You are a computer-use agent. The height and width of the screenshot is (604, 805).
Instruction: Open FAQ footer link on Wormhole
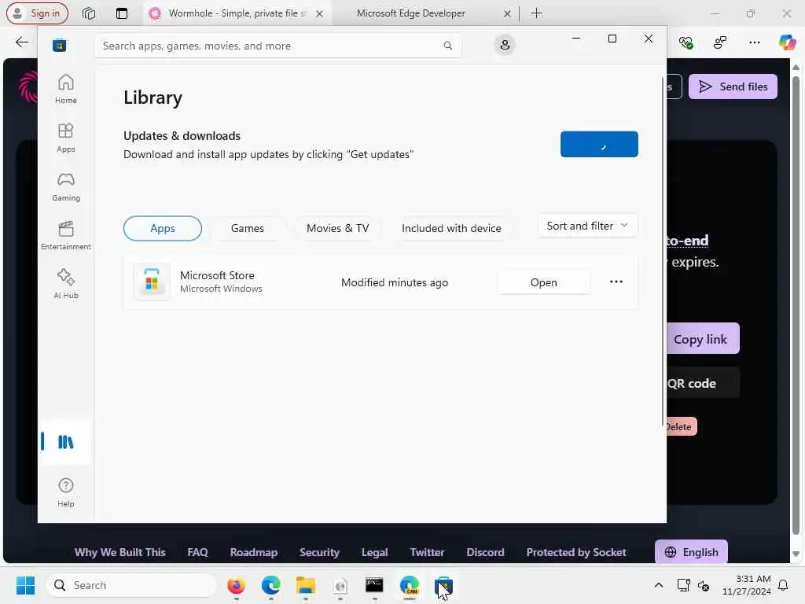point(197,552)
